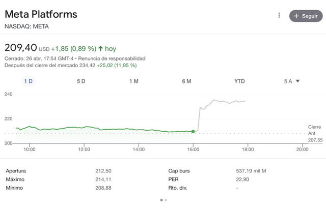326x208 pixels.
Task: Switch to the 6 M chart range
Action: click(x=186, y=81)
